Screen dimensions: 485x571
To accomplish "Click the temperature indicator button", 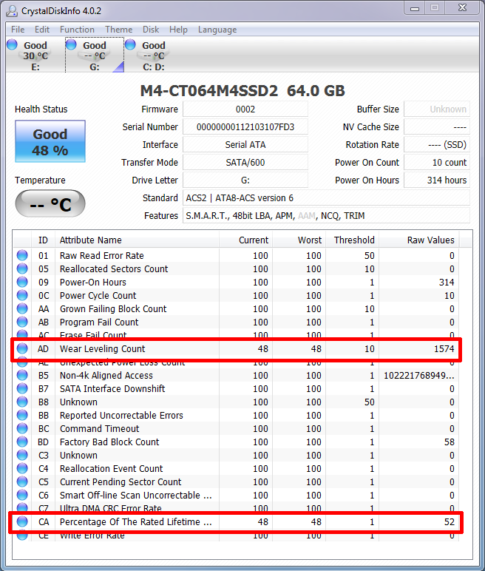I will 50,203.
